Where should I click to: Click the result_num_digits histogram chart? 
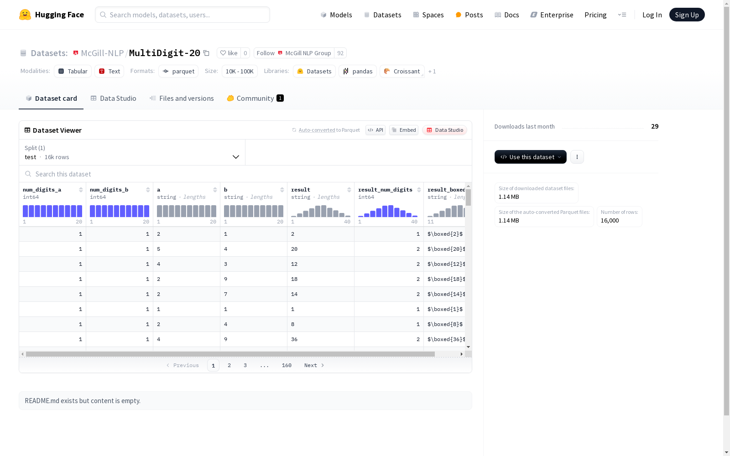click(x=388, y=211)
